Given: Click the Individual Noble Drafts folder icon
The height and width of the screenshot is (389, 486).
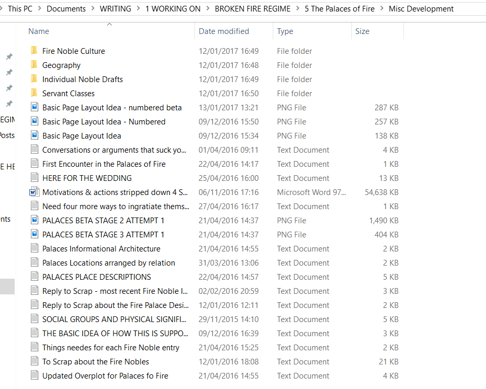Looking at the screenshot, I should click(x=34, y=79).
